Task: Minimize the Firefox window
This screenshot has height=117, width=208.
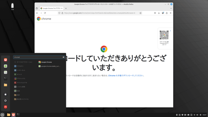Action: click(165, 4)
